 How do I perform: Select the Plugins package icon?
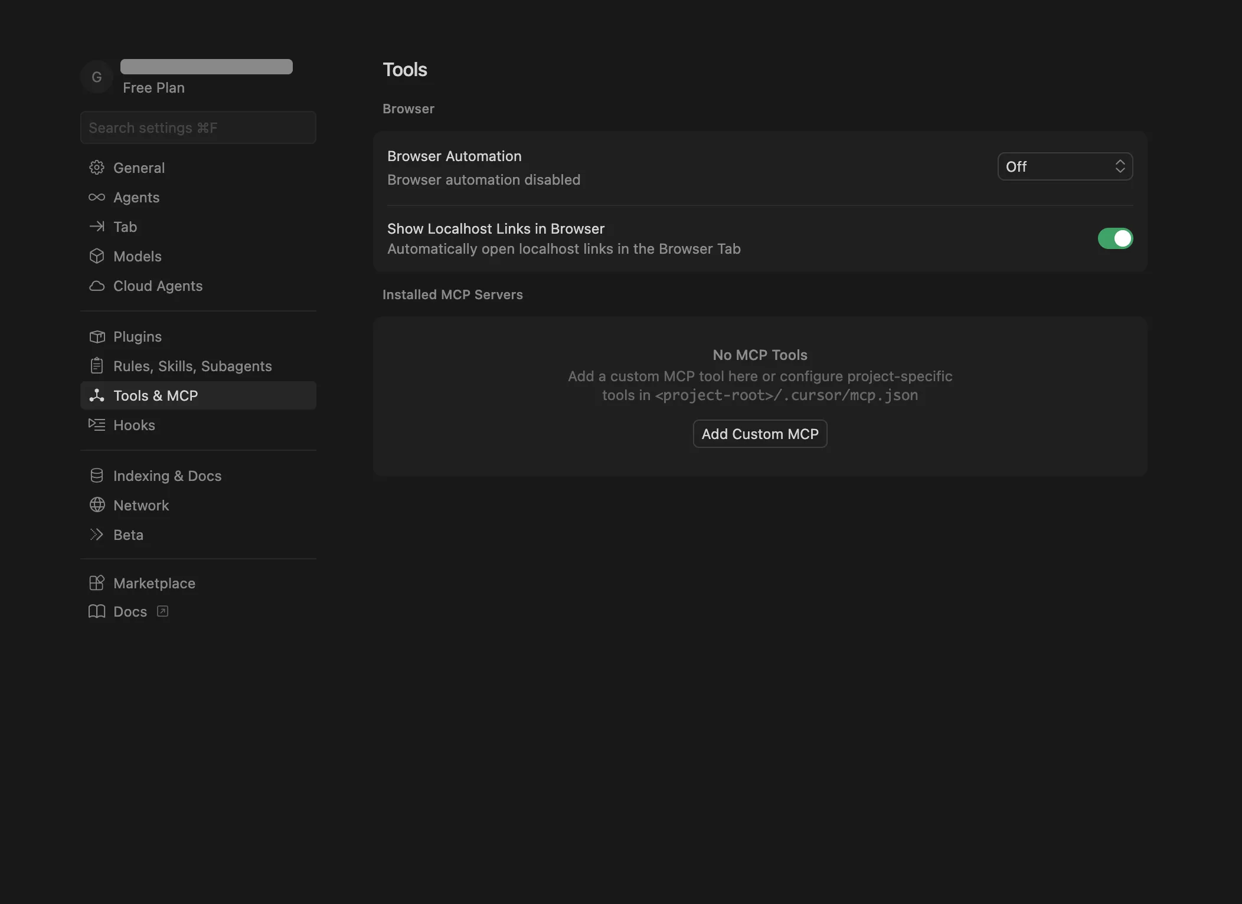pos(97,336)
